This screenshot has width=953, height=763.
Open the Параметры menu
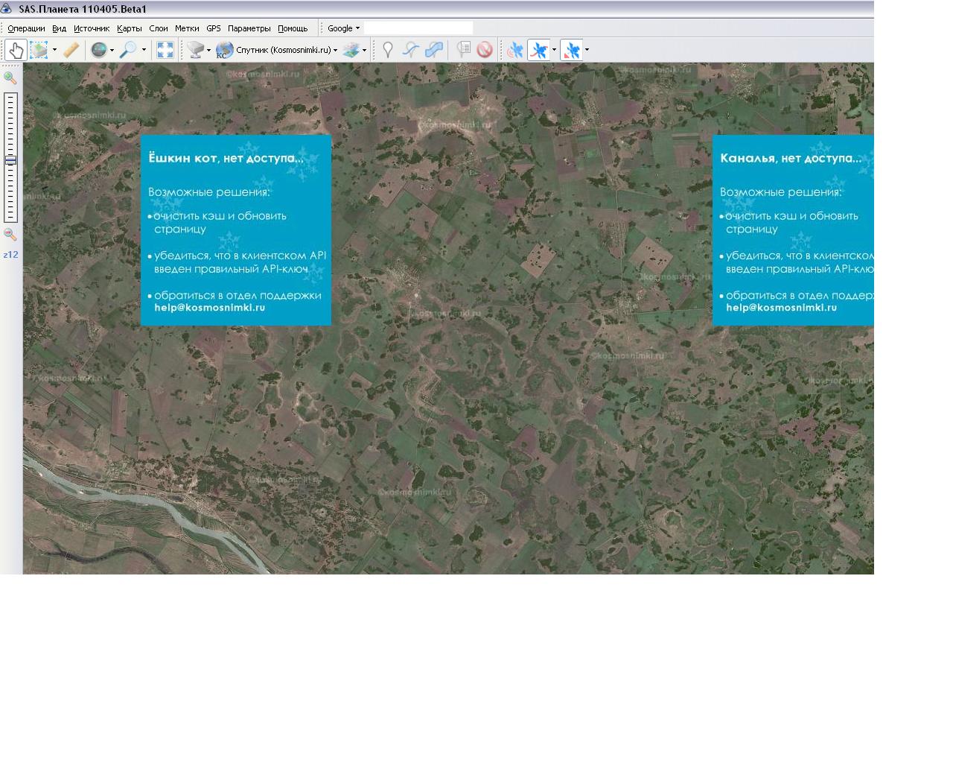tap(249, 28)
